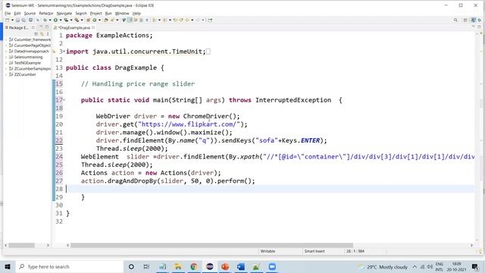Open dropdown arrow next to Coverage icon
The width and height of the screenshot is (485, 273).
(x=71, y=20)
